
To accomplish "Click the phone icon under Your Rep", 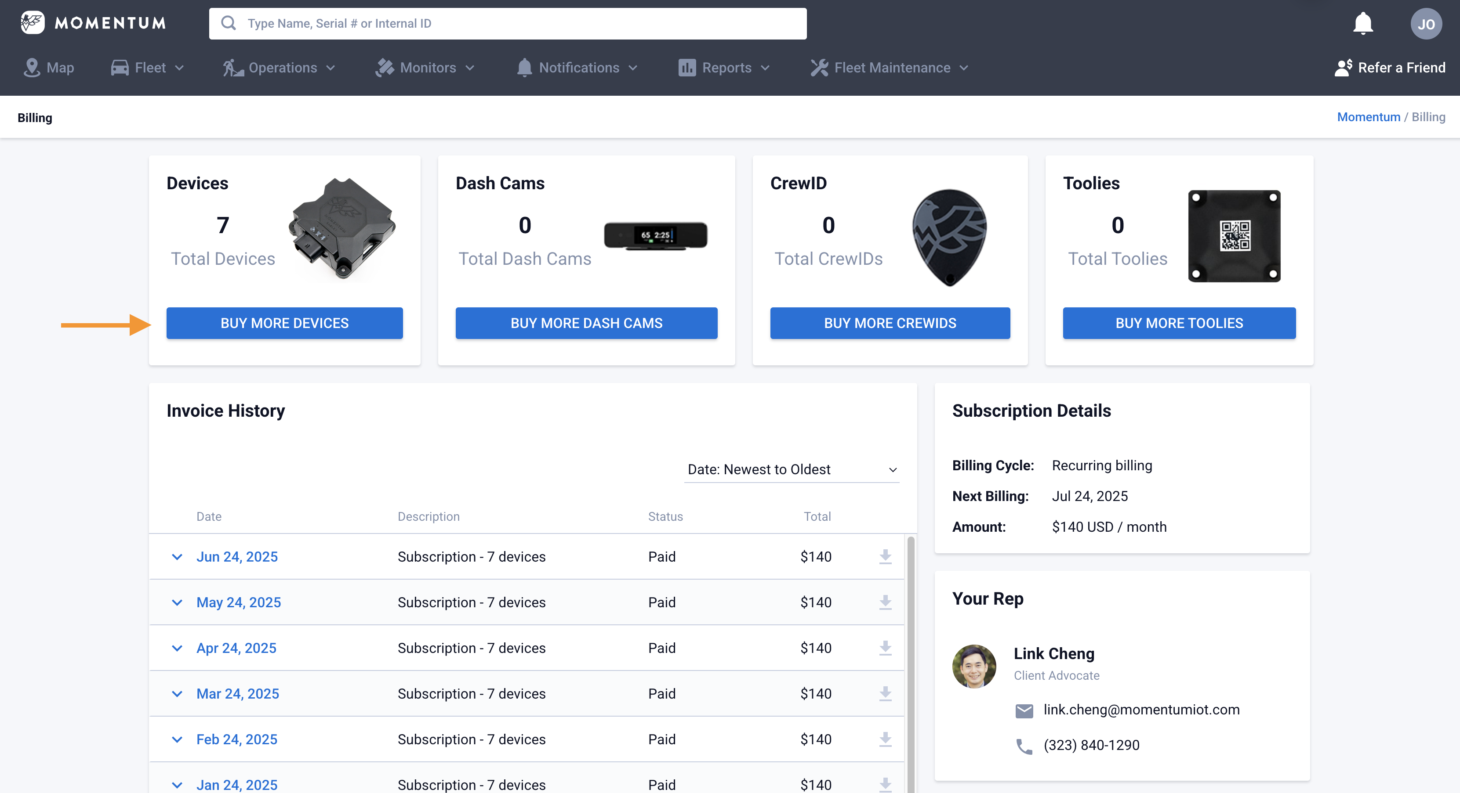I will pyautogui.click(x=1024, y=746).
